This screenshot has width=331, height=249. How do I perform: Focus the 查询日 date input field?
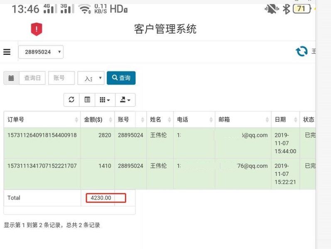pyautogui.click(x=32, y=78)
